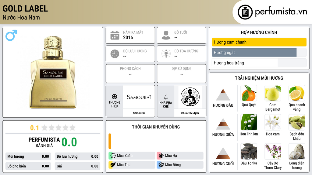The width and height of the screenshot is (312, 175).
Task: Click the Perfumista đánh giá label
Action: tap(44, 142)
